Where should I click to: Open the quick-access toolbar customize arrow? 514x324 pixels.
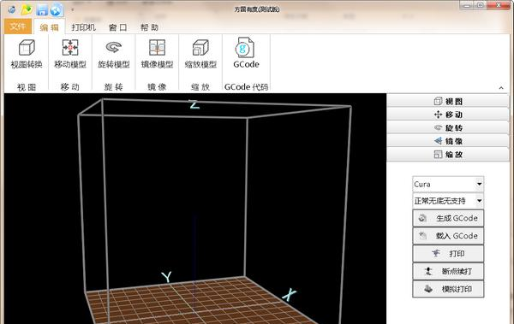[x=73, y=9]
